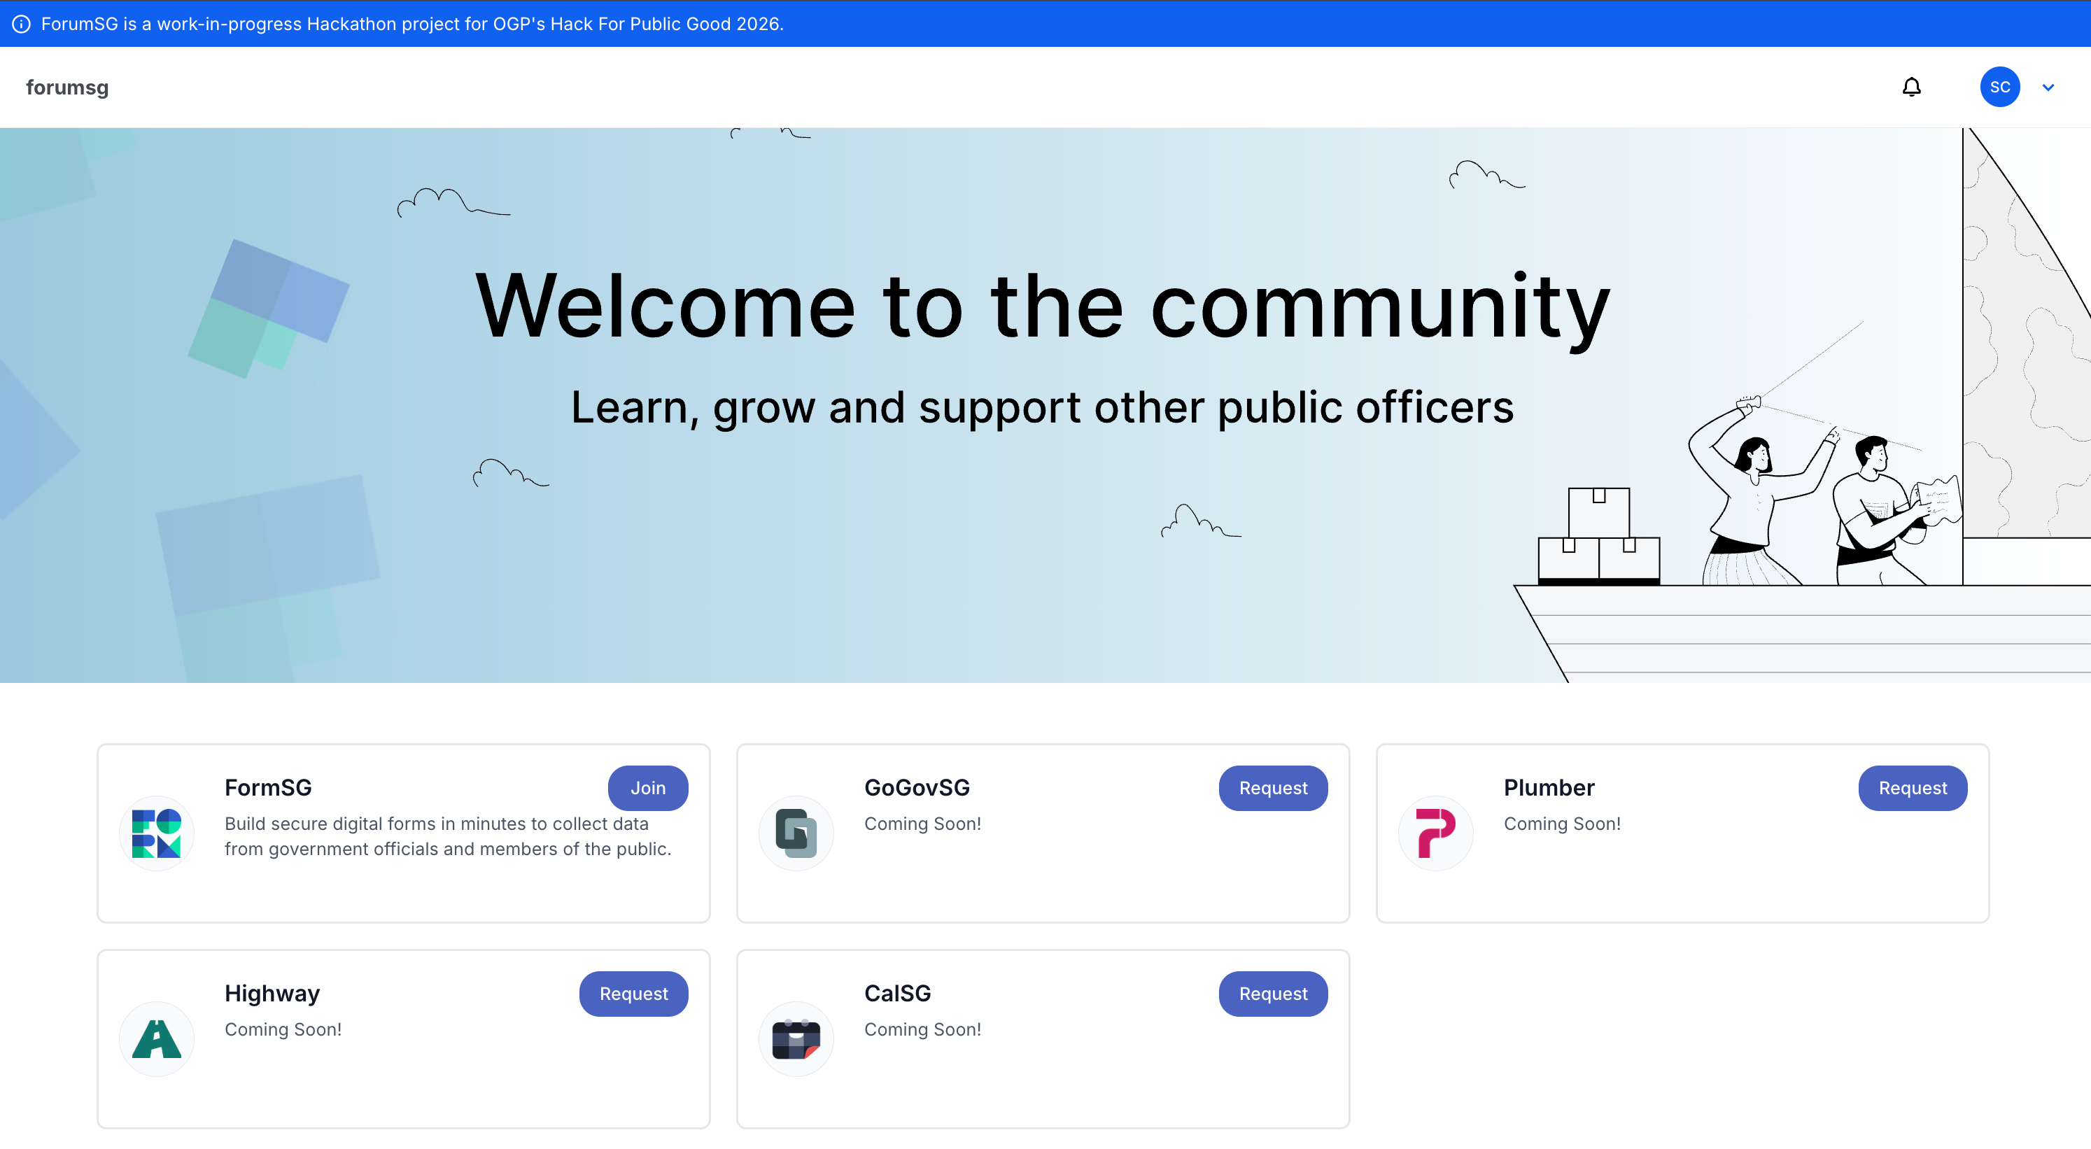The width and height of the screenshot is (2091, 1149).
Task: Click the Highway app icon
Action: (x=157, y=1038)
